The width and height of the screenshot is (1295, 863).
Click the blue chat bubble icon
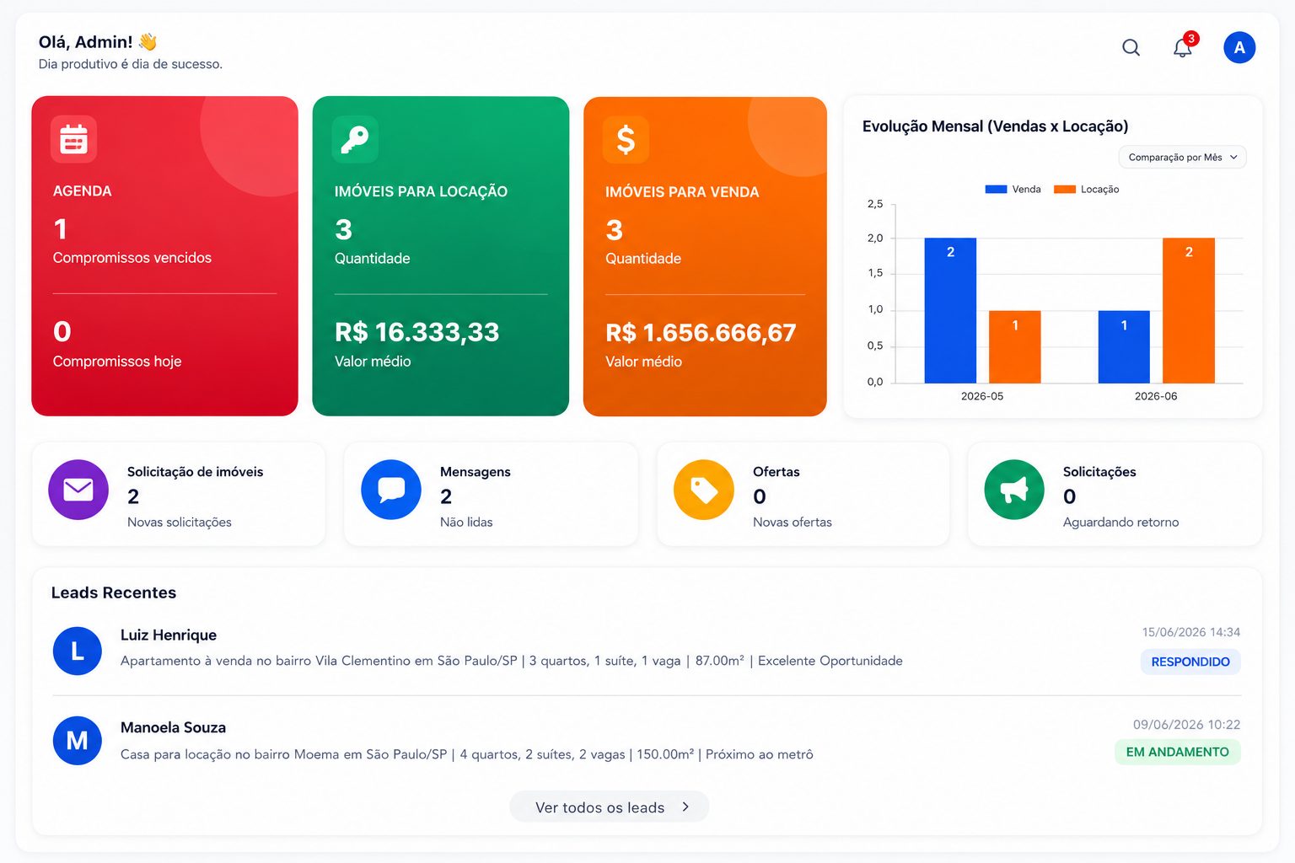point(391,490)
